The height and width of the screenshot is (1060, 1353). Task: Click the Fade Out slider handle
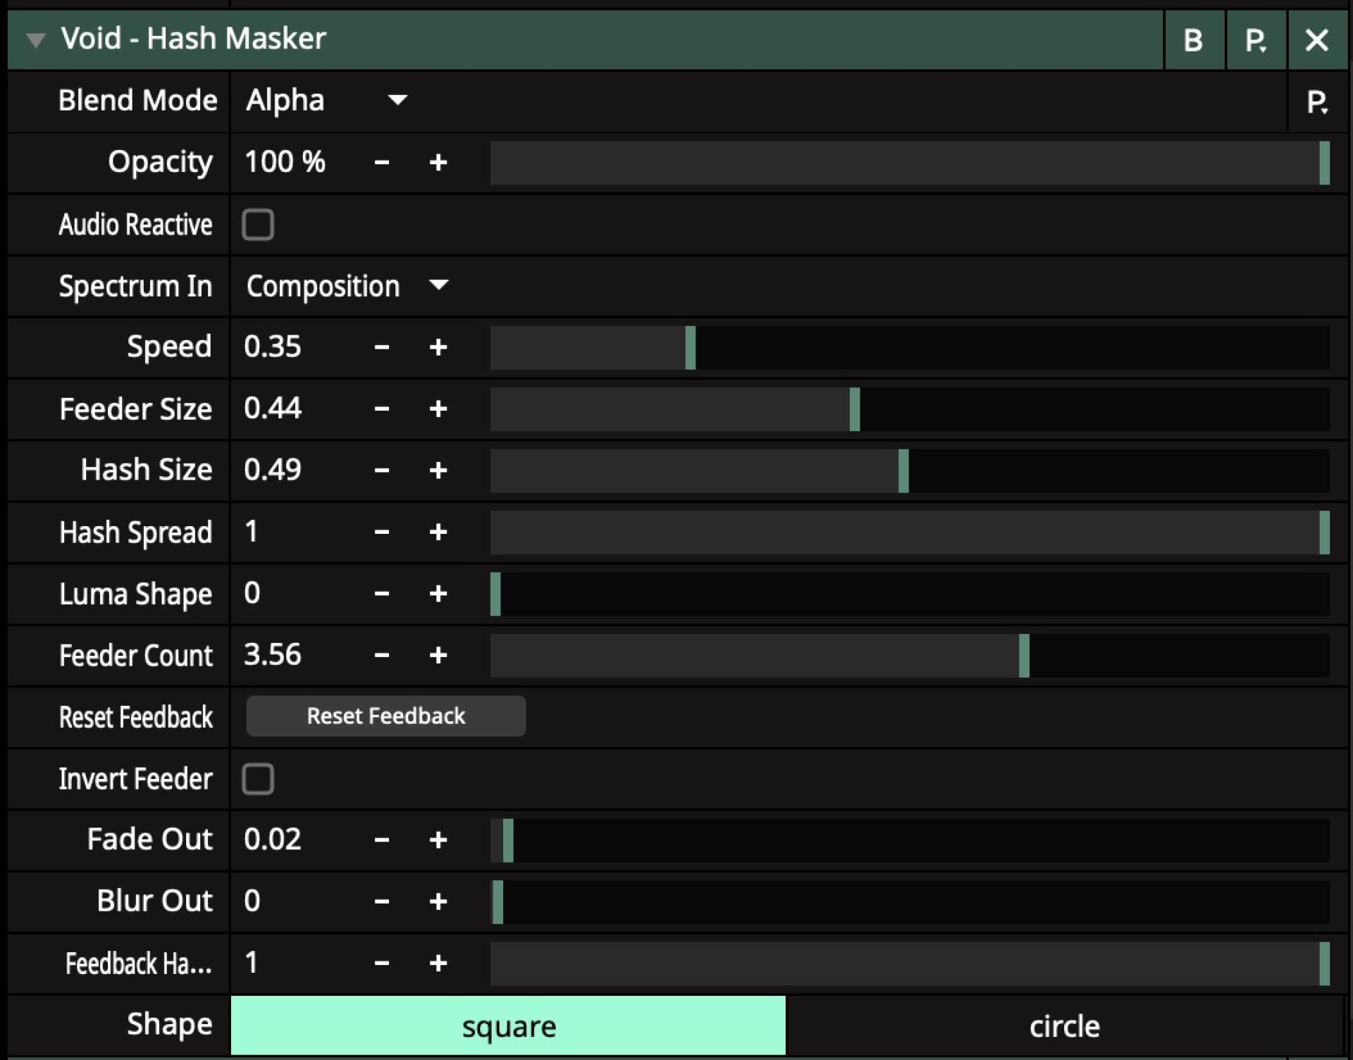(x=508, y=840)
